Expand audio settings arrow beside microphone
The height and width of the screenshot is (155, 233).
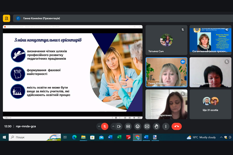(x=99, y=126)
